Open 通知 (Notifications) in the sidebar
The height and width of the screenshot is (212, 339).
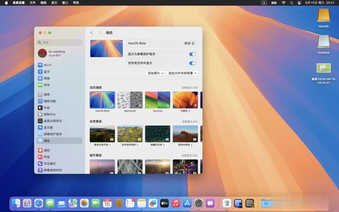point(60,151)
